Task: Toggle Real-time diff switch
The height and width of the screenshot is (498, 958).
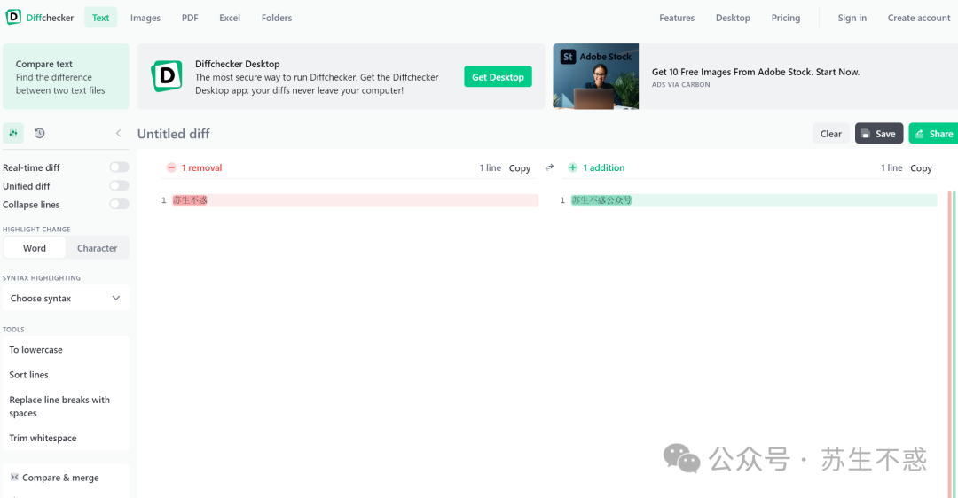Action: 119,167
